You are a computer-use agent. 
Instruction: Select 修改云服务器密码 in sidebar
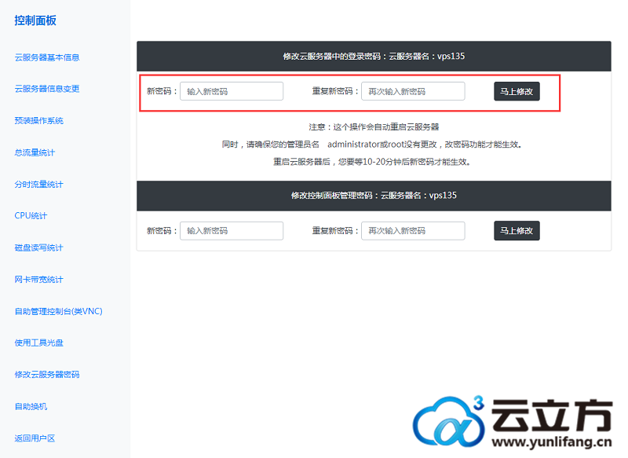point(47,374)
